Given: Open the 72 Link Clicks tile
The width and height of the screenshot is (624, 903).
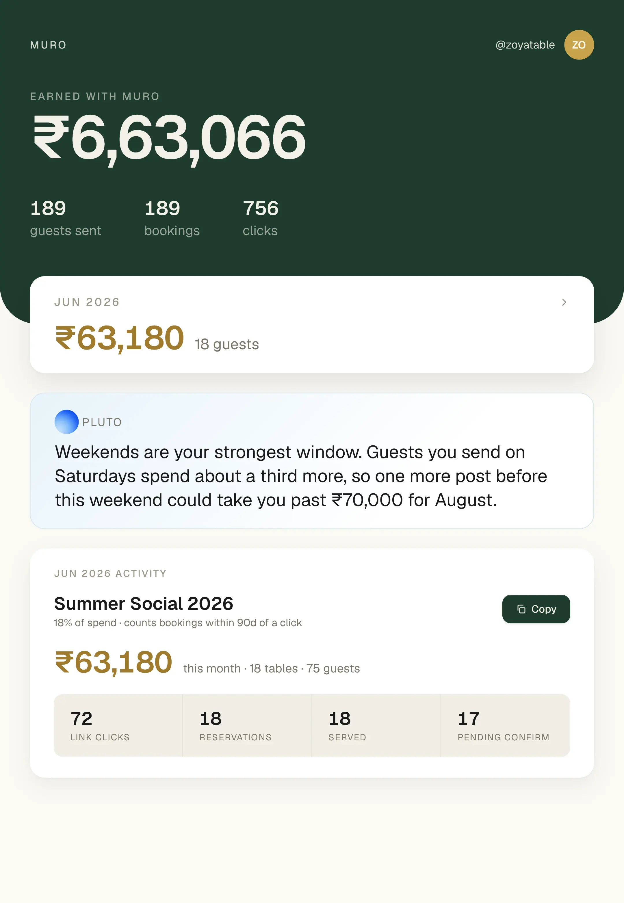Looking at the screenshot, I should (x=118, y=726).
